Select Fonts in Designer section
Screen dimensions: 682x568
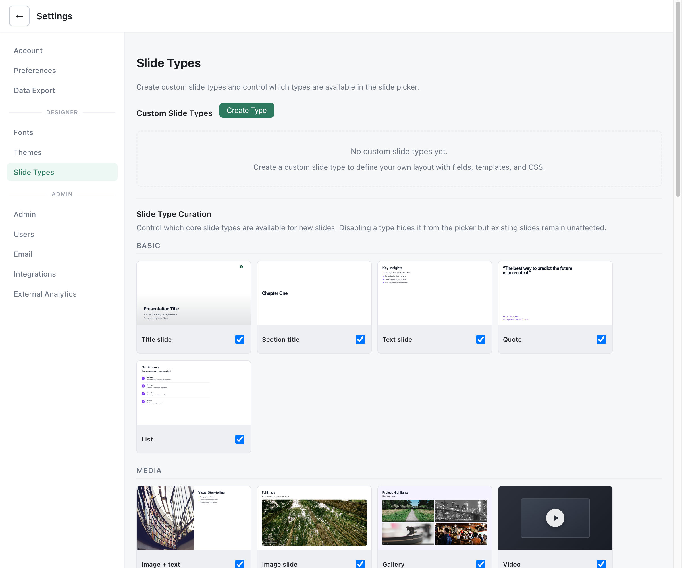click(x=62, y=132)
